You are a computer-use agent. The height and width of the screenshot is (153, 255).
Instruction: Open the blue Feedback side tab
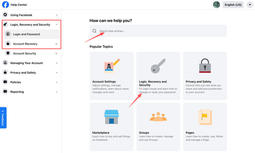[3, 118]
